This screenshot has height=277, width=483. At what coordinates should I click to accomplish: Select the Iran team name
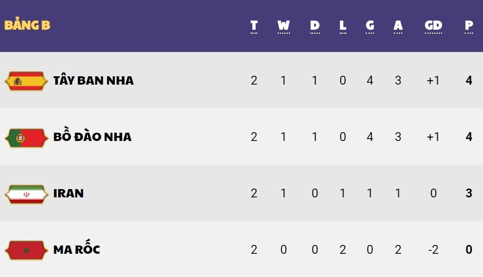pyautogui.click(x=69, y=194)
